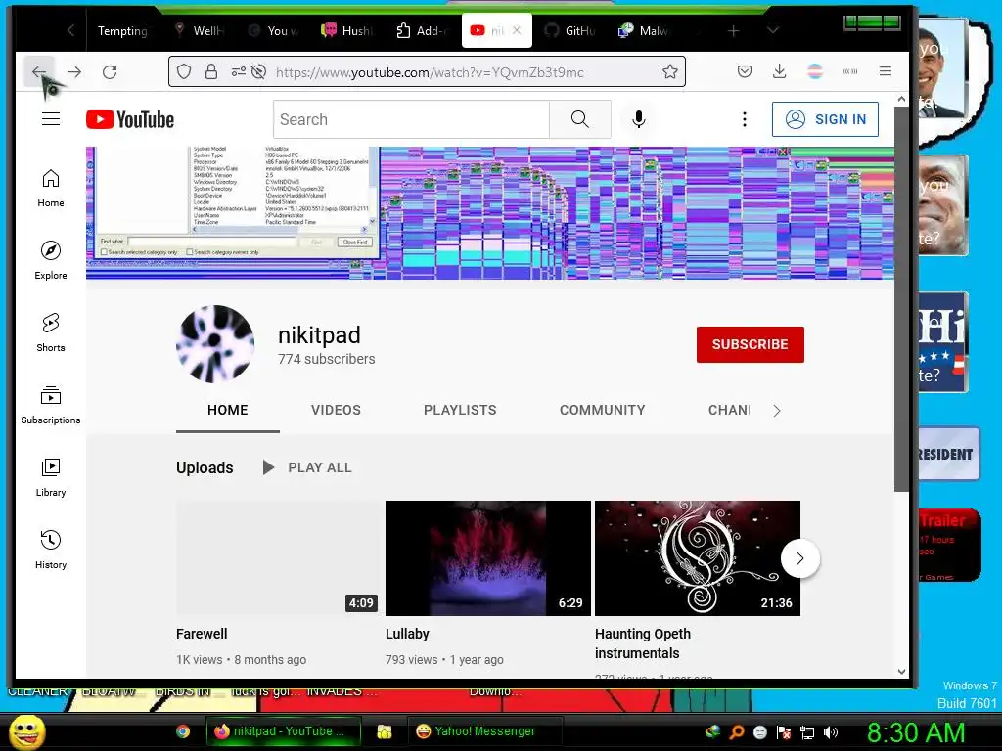
Task: Focus the YouTube Search input field
Action: coord(412,119)
